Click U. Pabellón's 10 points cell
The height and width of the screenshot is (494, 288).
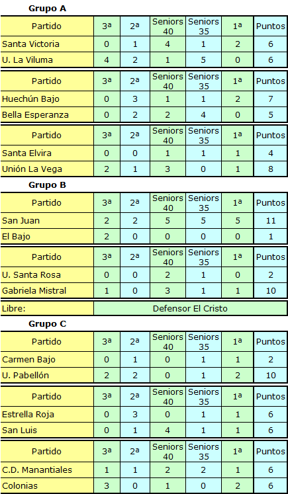[x=271, y=375]
